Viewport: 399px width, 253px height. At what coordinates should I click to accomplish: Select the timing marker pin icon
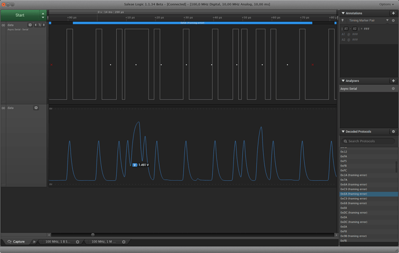[x=342, y=20]
